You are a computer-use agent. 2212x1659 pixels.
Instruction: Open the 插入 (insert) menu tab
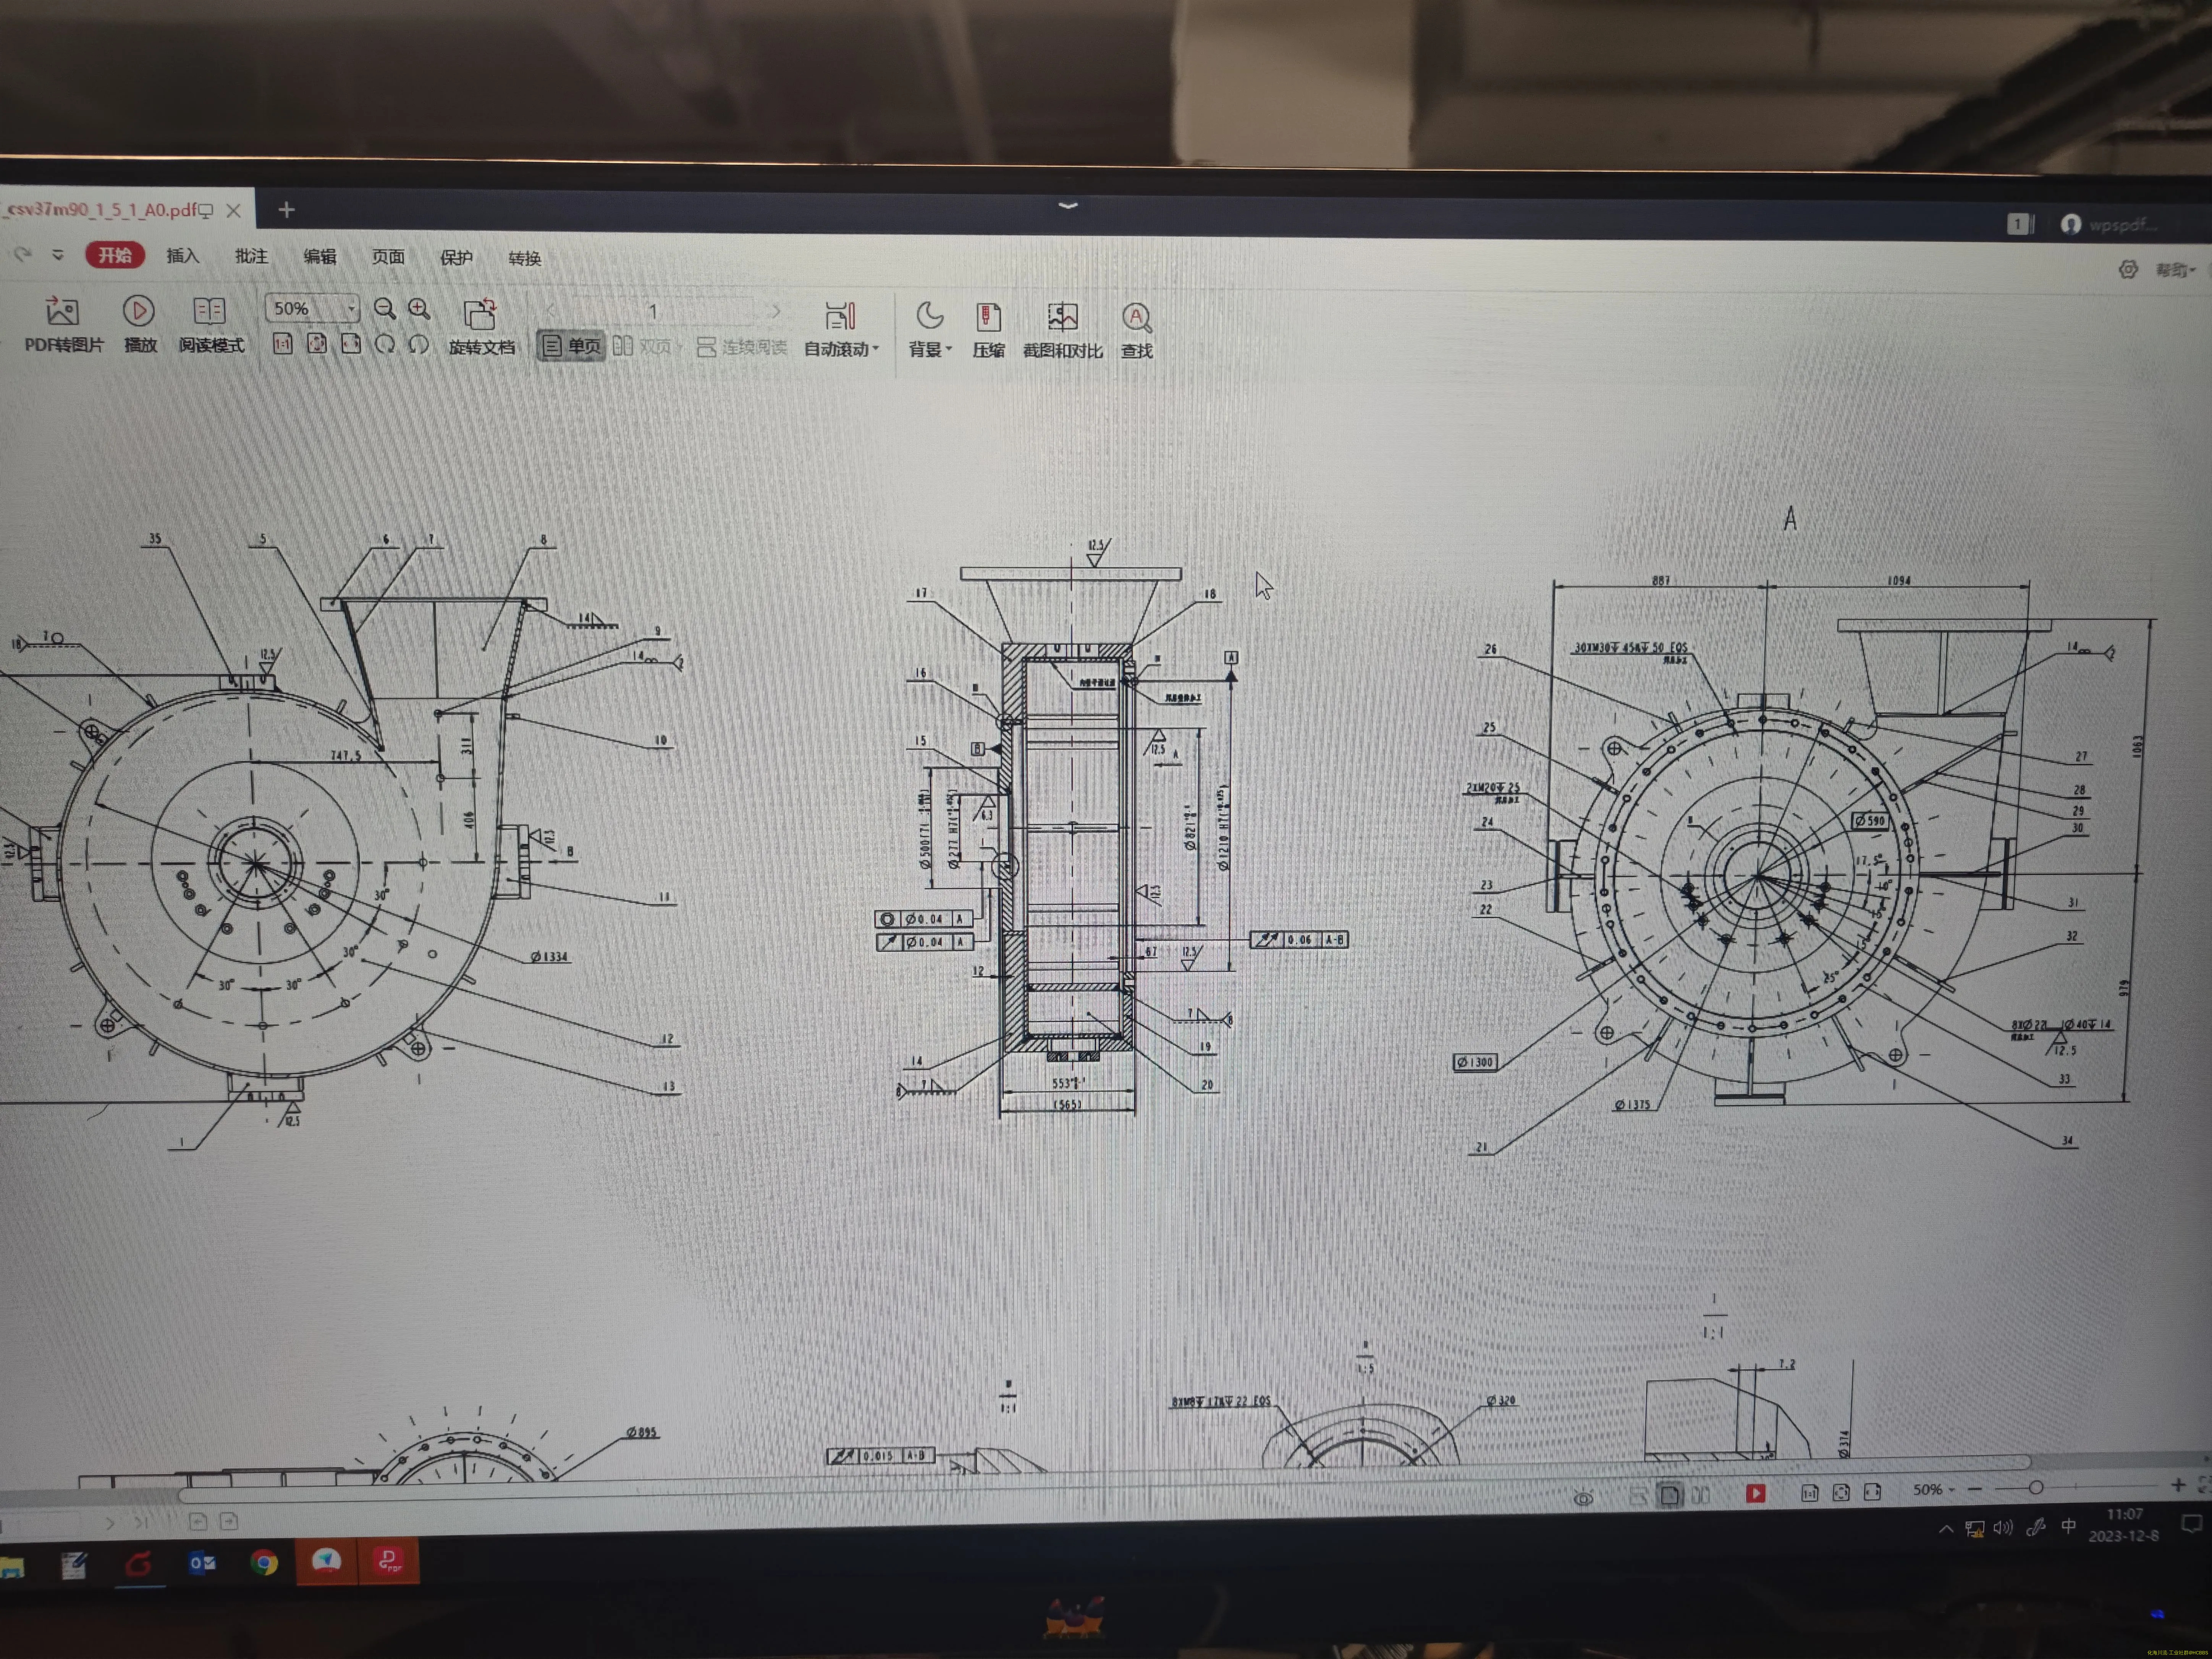coord(182,256)
